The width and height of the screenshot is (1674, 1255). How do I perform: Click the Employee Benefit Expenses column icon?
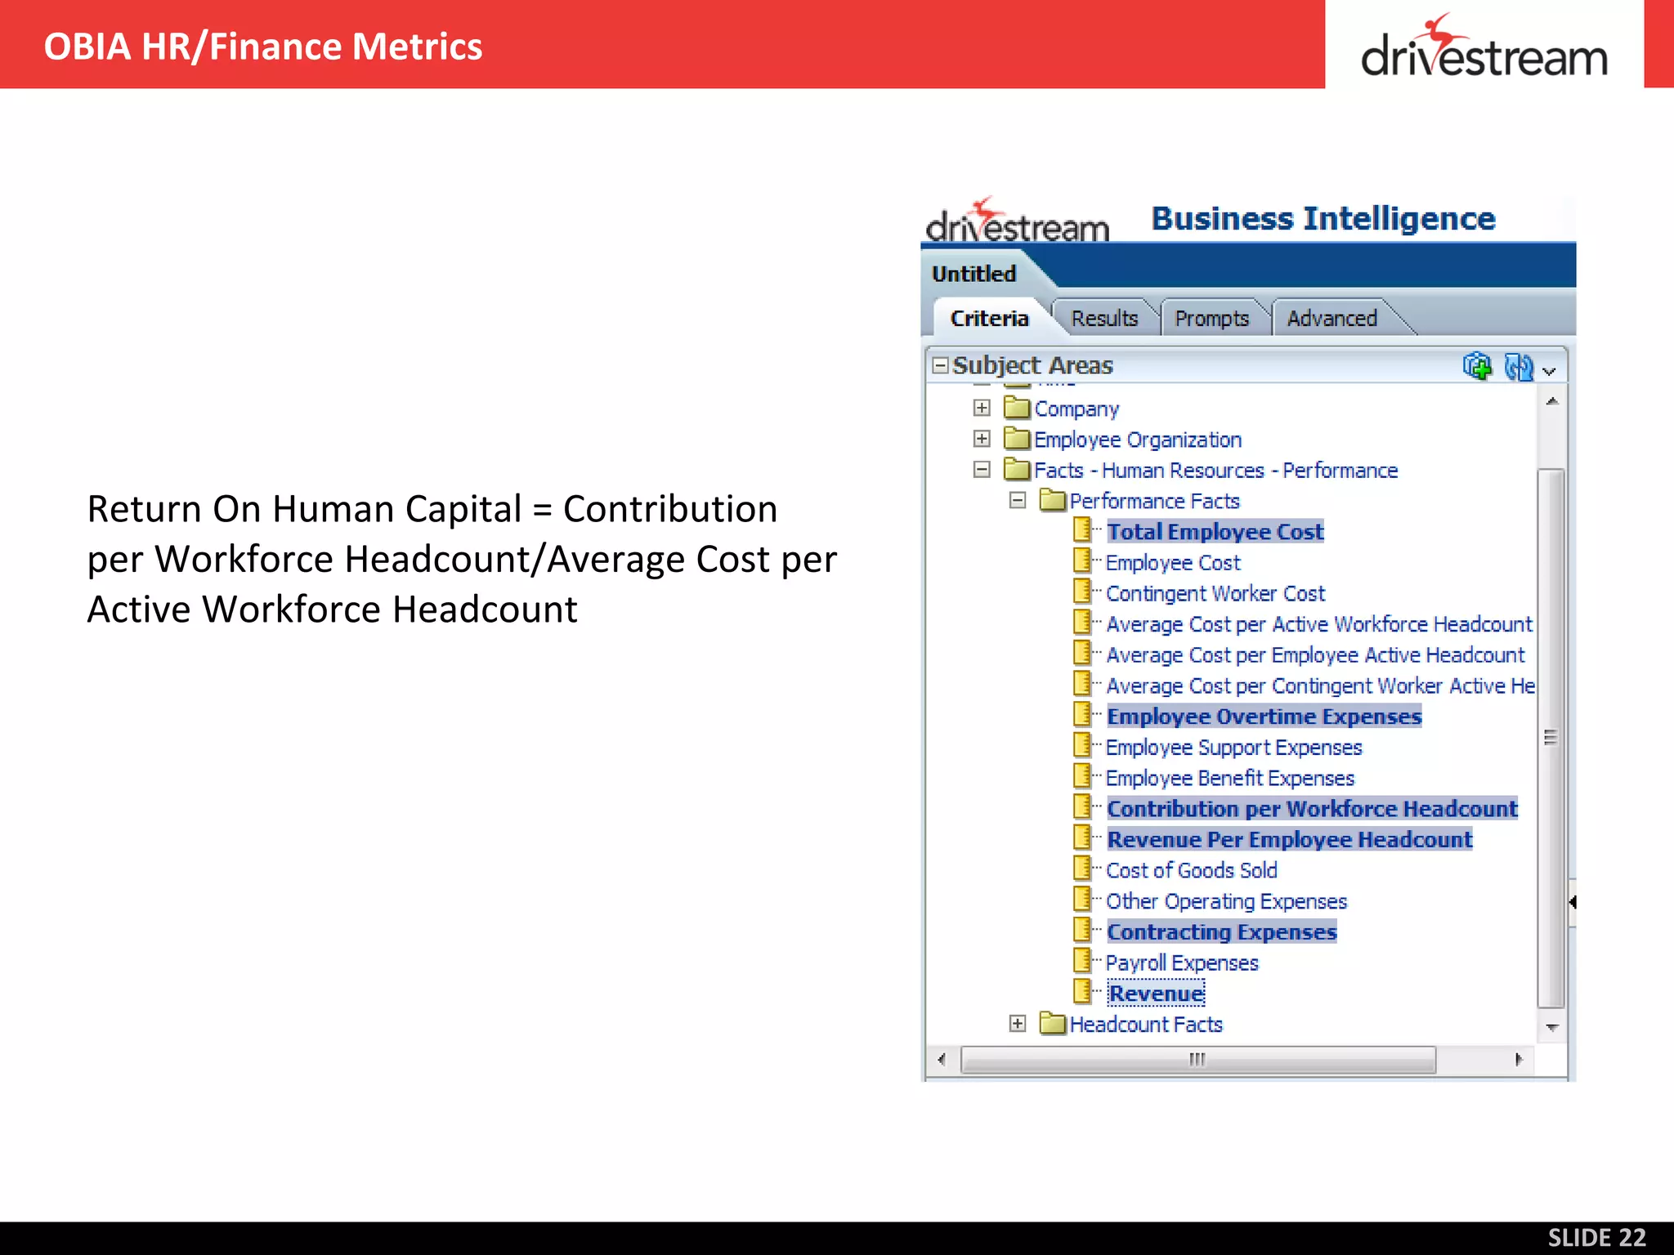[1082, 776]
